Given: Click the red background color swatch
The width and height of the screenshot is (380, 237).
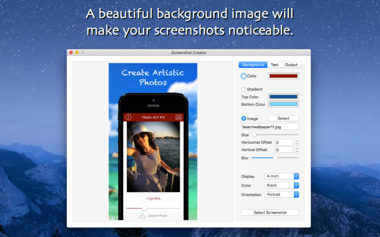Looking at the screenshot, I should [283, 76].
